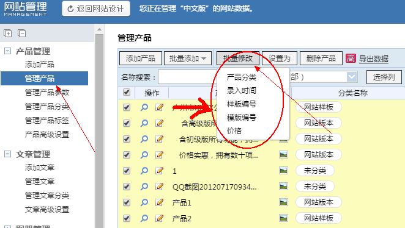The height and width of the screenshot is (228, 405).
Task: Open the 批量修改 dropdown button
Action: (x=238, y=59)
